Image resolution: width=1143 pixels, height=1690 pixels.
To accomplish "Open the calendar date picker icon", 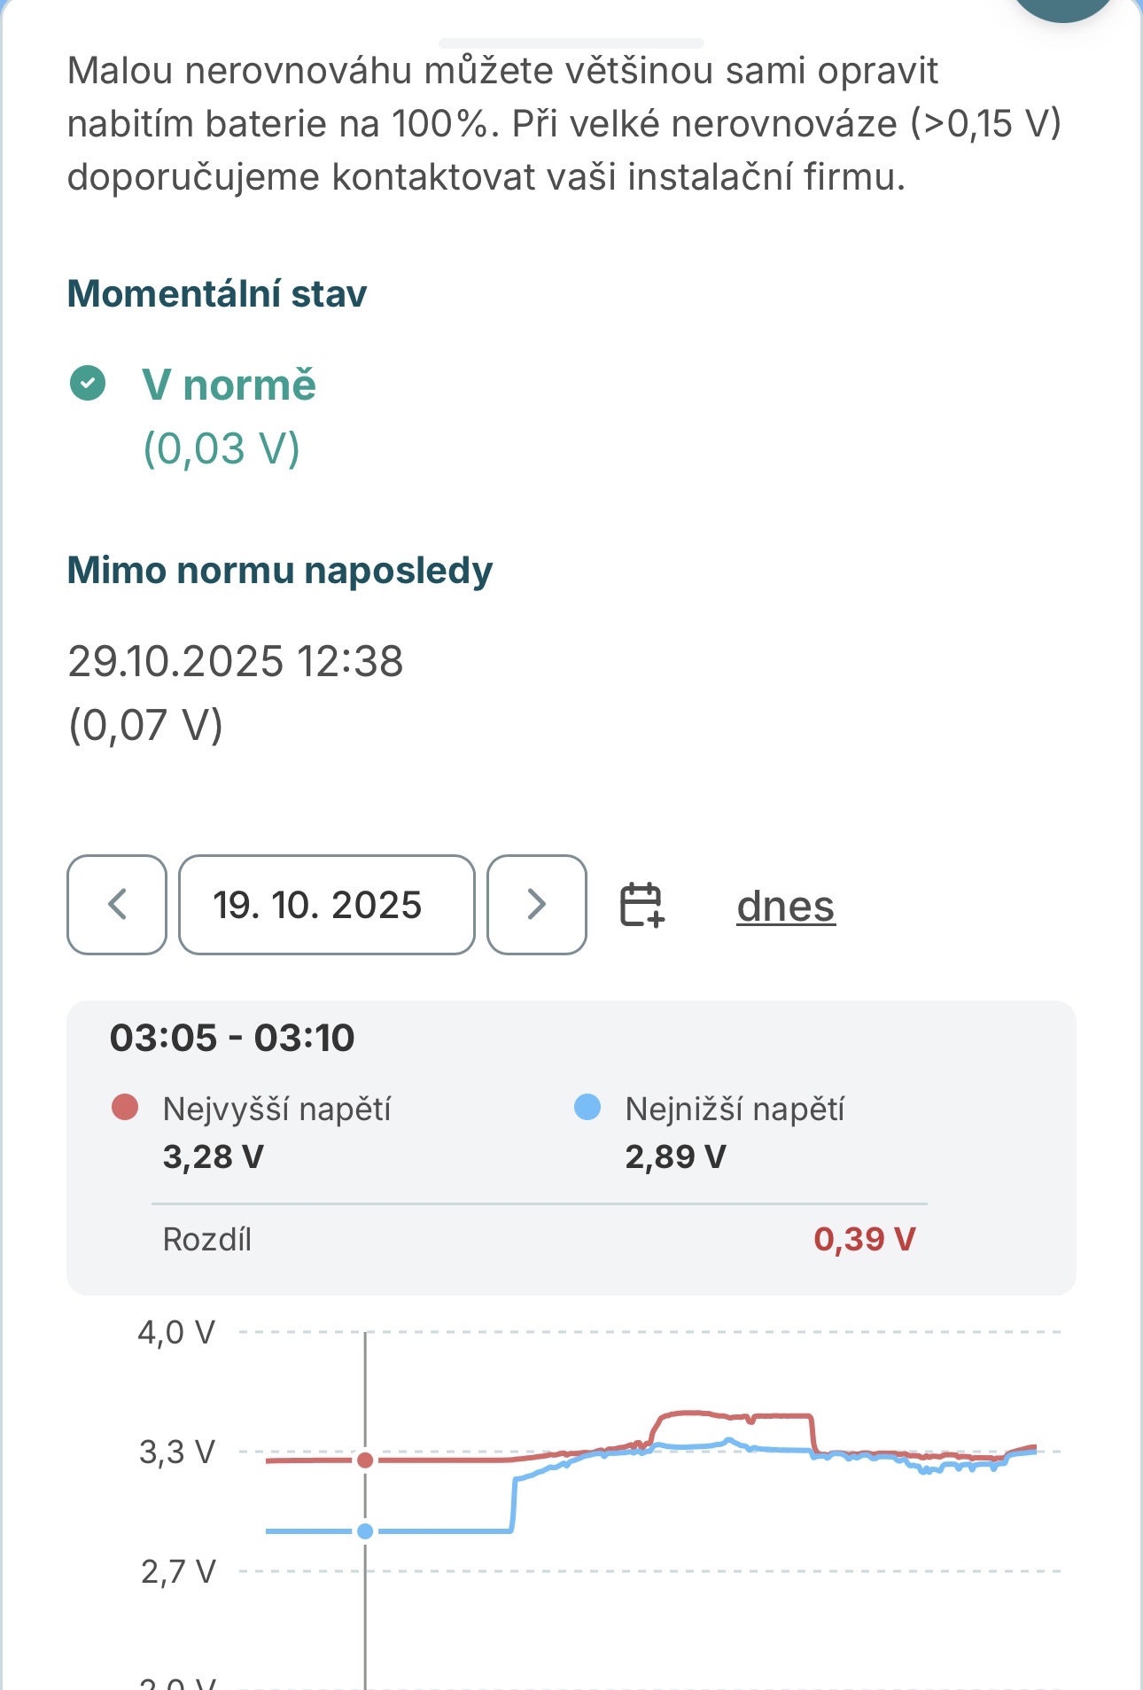I will point(641,905).
